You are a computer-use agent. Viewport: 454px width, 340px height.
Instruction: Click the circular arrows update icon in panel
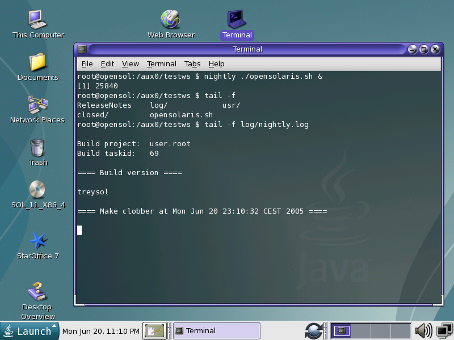(313, 331)
